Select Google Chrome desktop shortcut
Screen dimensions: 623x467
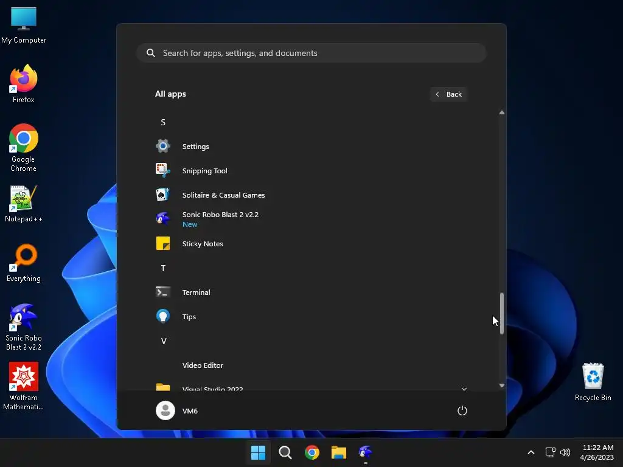point(24,148)
